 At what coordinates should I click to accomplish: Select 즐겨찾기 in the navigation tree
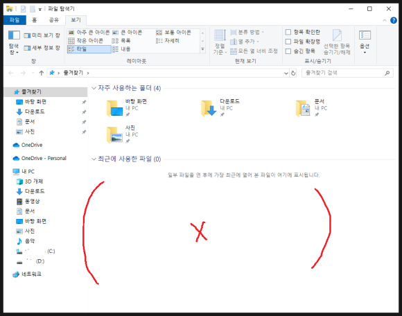coord(46,91)
